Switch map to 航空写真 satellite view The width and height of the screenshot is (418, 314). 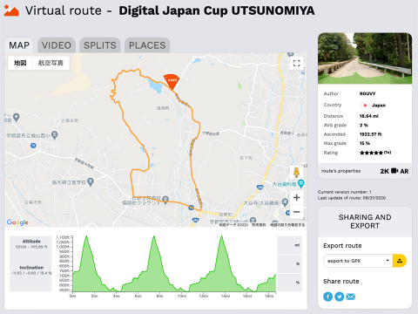coord(51,63)
